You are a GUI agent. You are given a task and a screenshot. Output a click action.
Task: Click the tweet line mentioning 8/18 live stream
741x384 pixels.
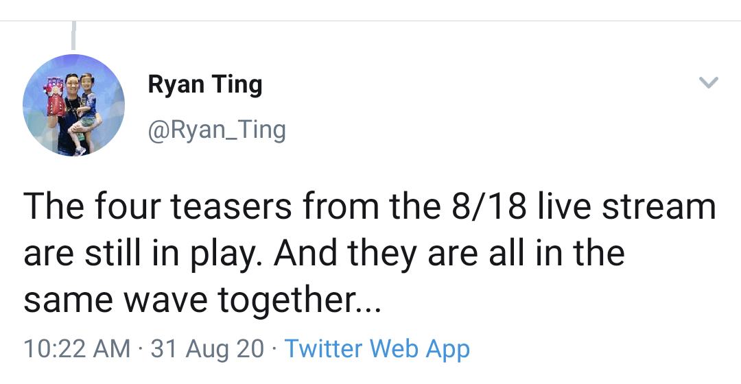click(369, 208)
